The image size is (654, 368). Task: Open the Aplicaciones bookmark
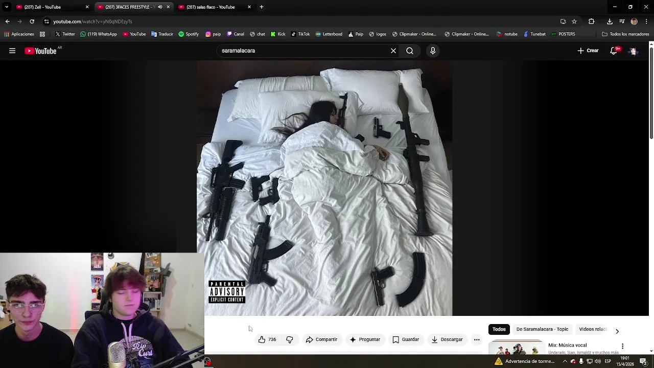[x=19, y=34]
